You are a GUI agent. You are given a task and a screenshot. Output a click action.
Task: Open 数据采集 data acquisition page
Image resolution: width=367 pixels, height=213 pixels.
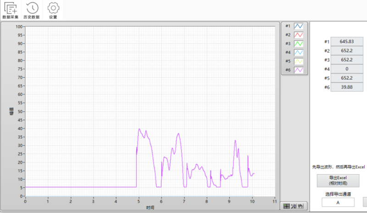[x=11, y=10]
